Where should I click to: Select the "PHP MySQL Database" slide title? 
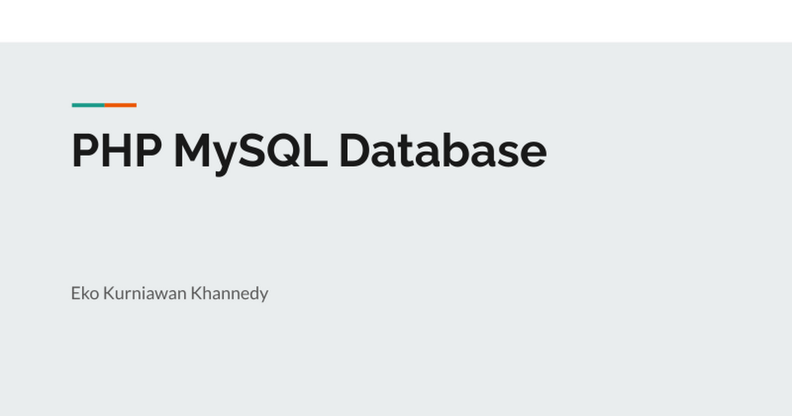point(308,151)
